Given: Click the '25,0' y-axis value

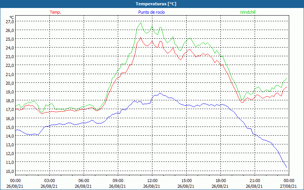Looking at the screenshot, I should [10, 39].
